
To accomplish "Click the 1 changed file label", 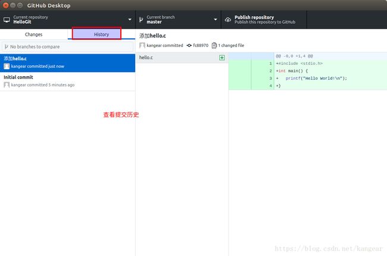I will tap(231, 45).
